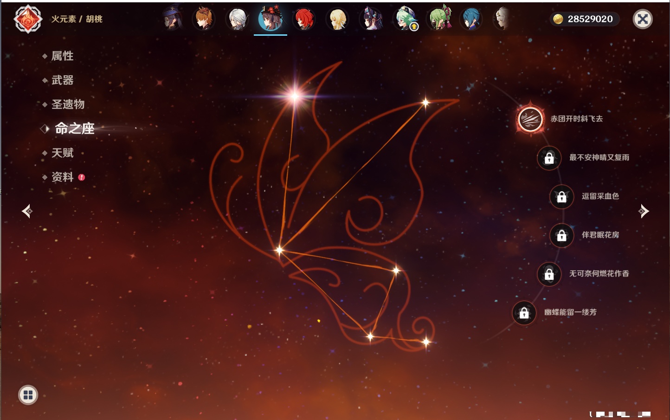Switch to the red-haired character avatar
This screenshot has width=670, height=420.
tap(304, 19)
